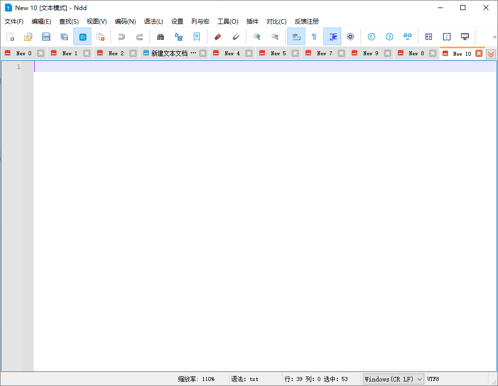498x386 pixels.
Task: Close the New 9 tab
Action: pos(387,53)
